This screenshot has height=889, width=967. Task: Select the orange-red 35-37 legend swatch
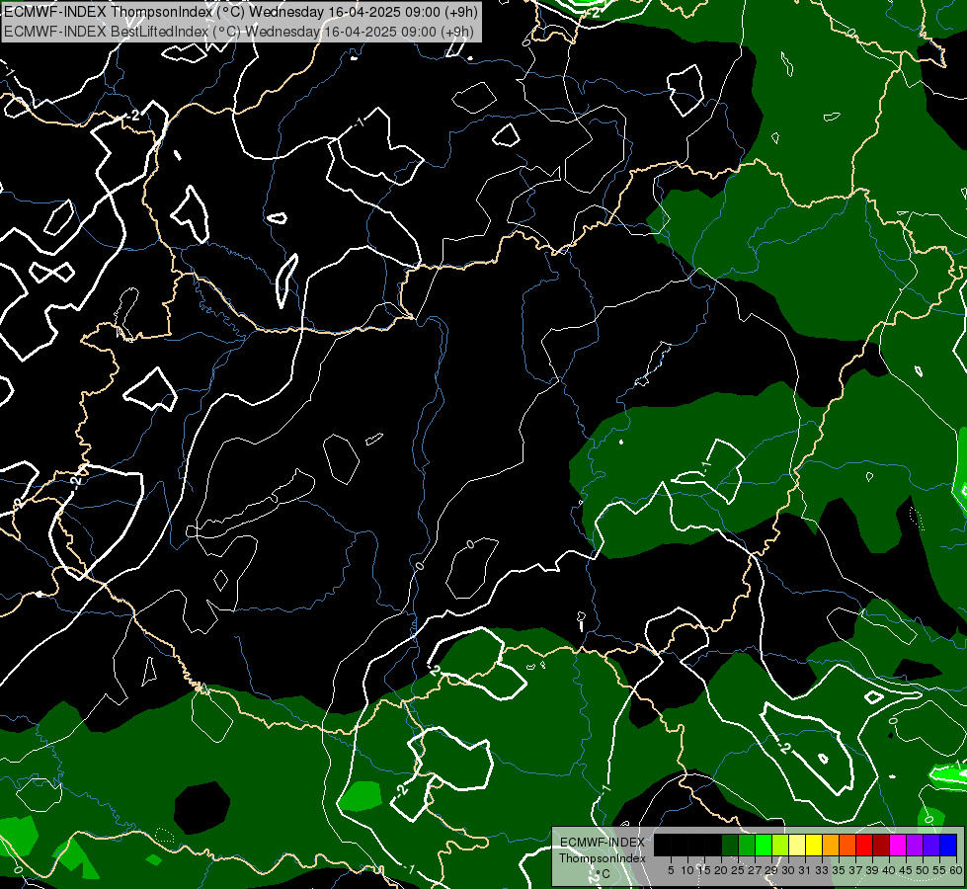point(847,845)
